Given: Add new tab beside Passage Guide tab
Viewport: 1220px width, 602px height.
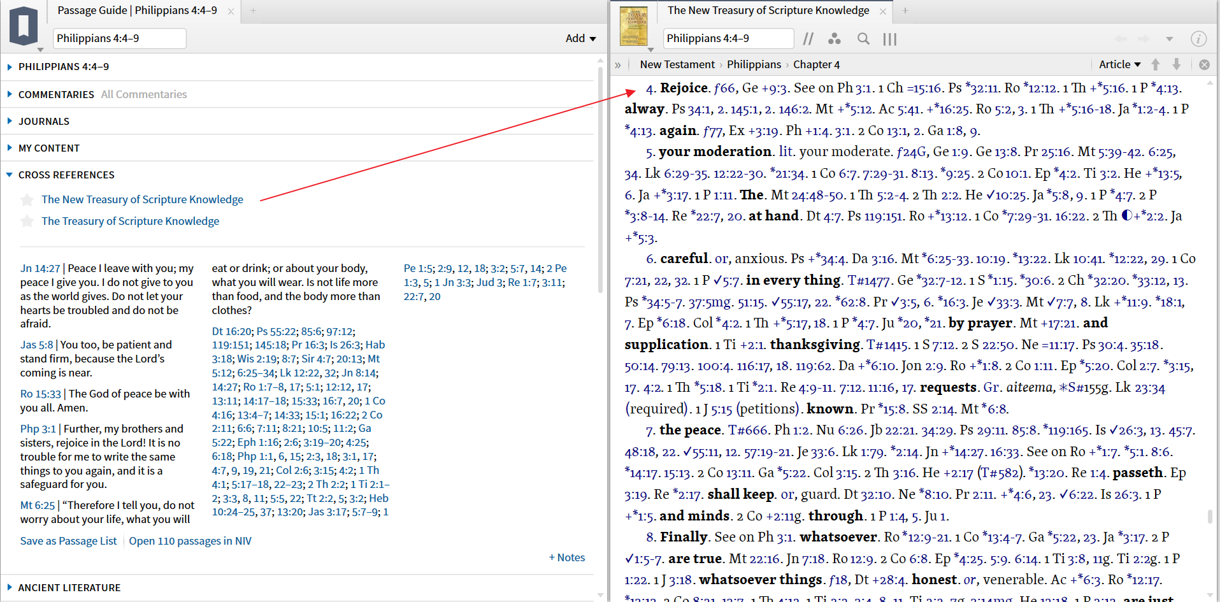Looking at the screenshot, I should point(253,10).
